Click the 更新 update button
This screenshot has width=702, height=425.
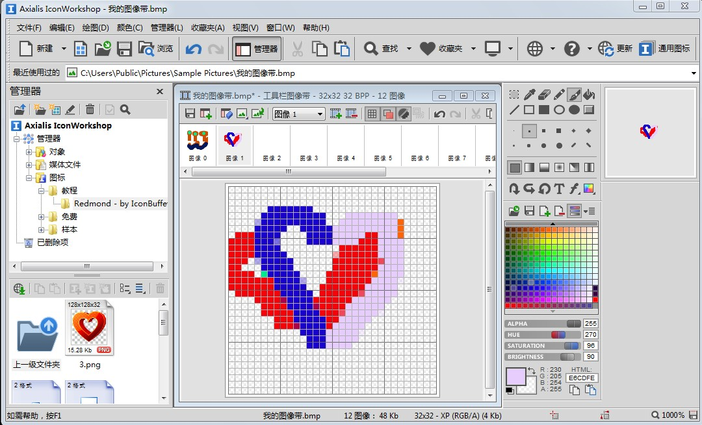pyautogui.click(x=616, y=49)
